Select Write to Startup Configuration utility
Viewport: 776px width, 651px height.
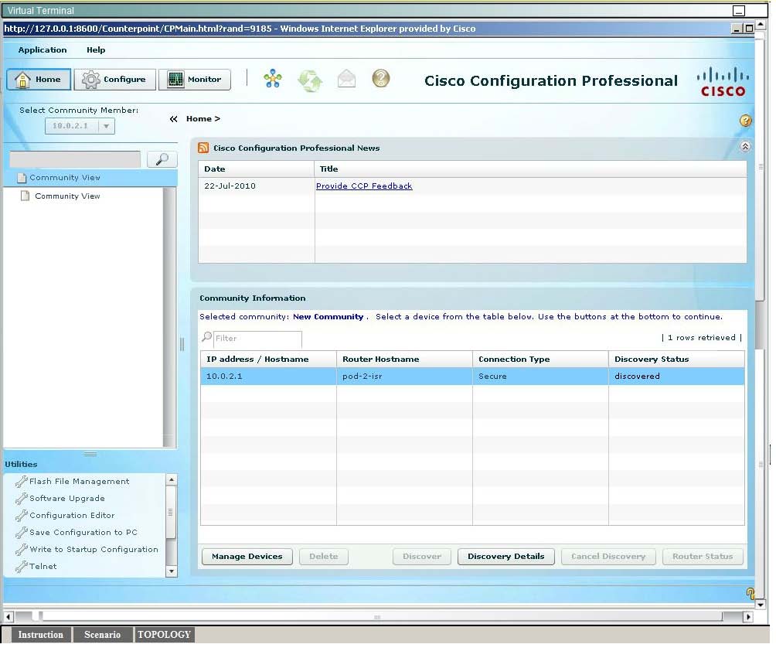94,550
